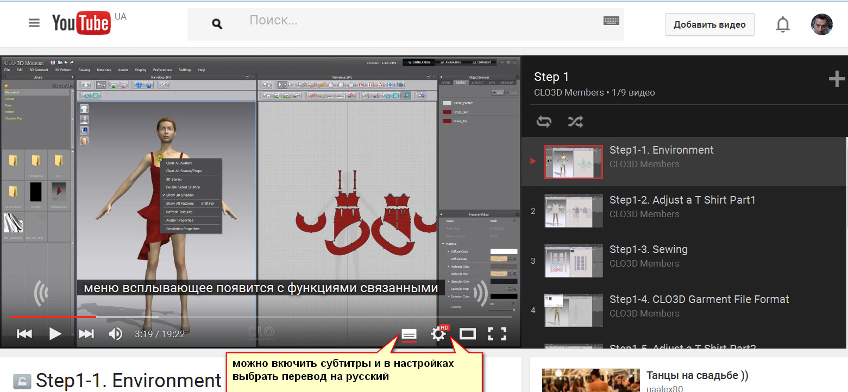Screen dimensions: 848x392
Task: Mute the video volume
Action: coord(116,333)
